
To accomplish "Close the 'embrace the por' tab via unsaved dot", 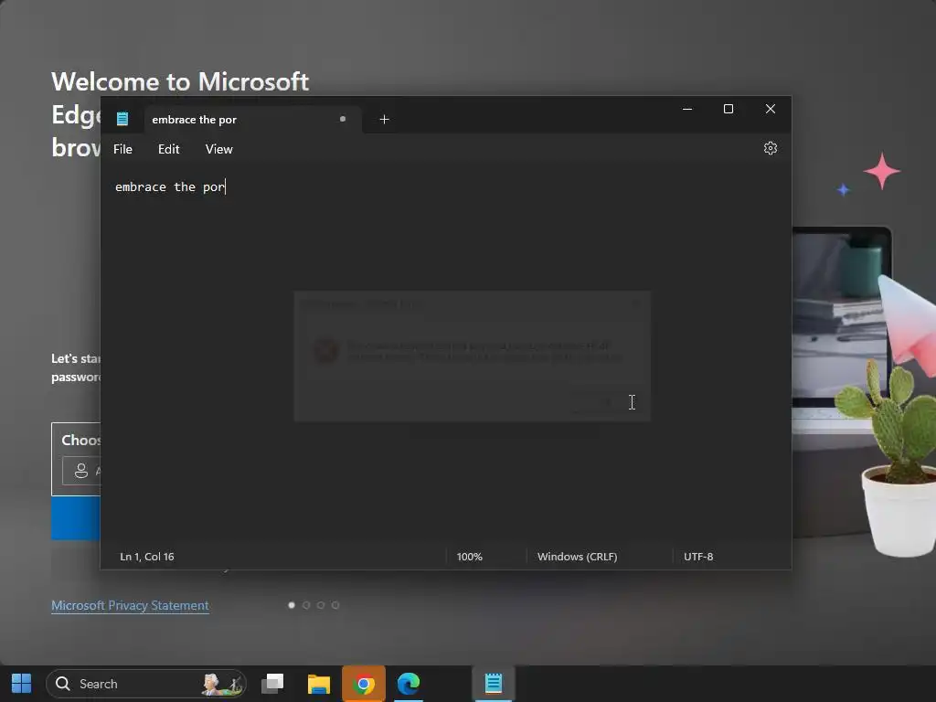I will click(343, 119).
